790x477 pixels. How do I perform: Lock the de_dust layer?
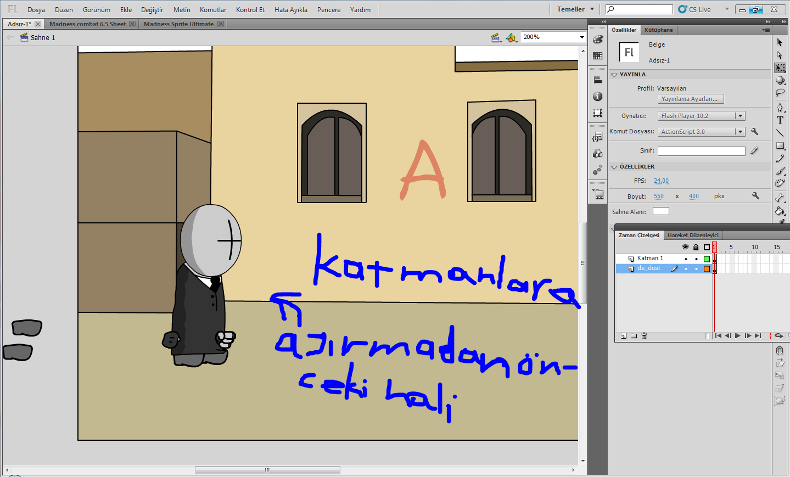(x=696, y=269)
